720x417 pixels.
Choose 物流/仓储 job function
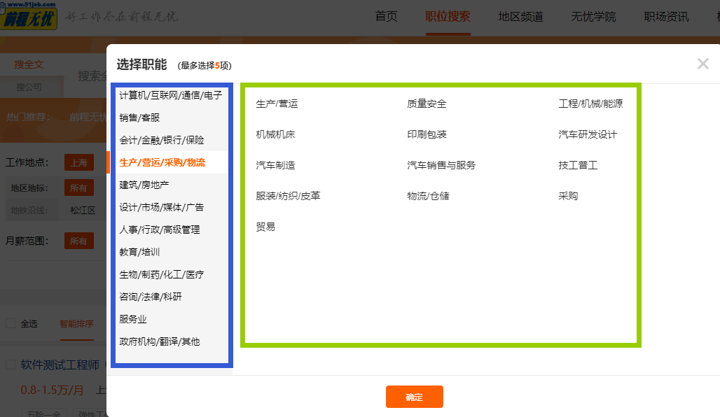428,196
